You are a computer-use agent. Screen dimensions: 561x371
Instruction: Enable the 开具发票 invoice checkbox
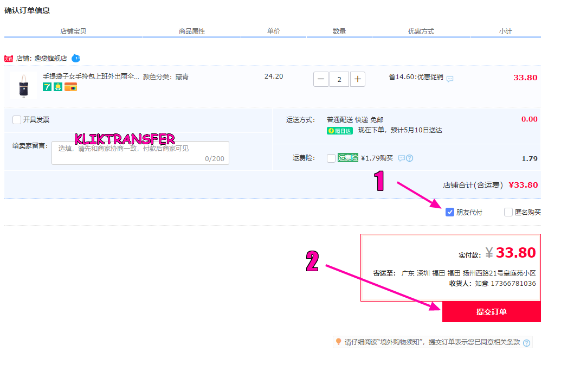17,120
